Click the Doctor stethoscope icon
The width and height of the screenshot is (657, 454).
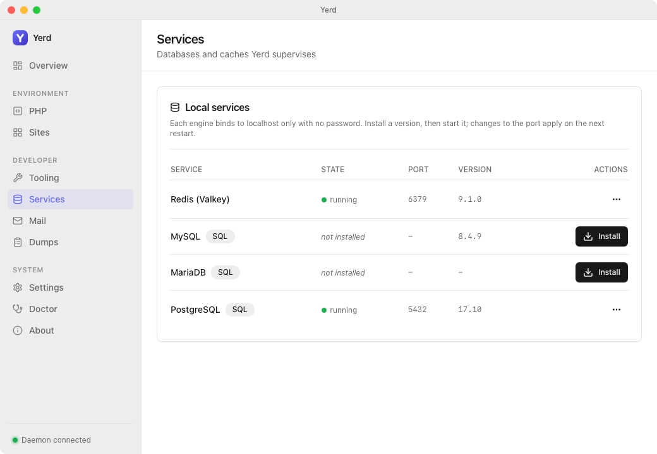(18, 309)
